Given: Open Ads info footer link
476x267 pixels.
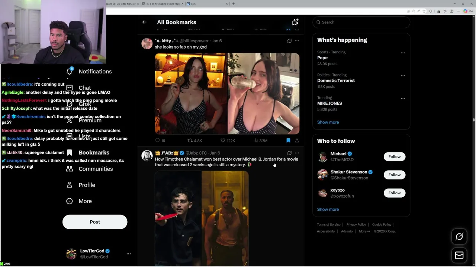Looking at the screenshot, I should tap(347, 231).
